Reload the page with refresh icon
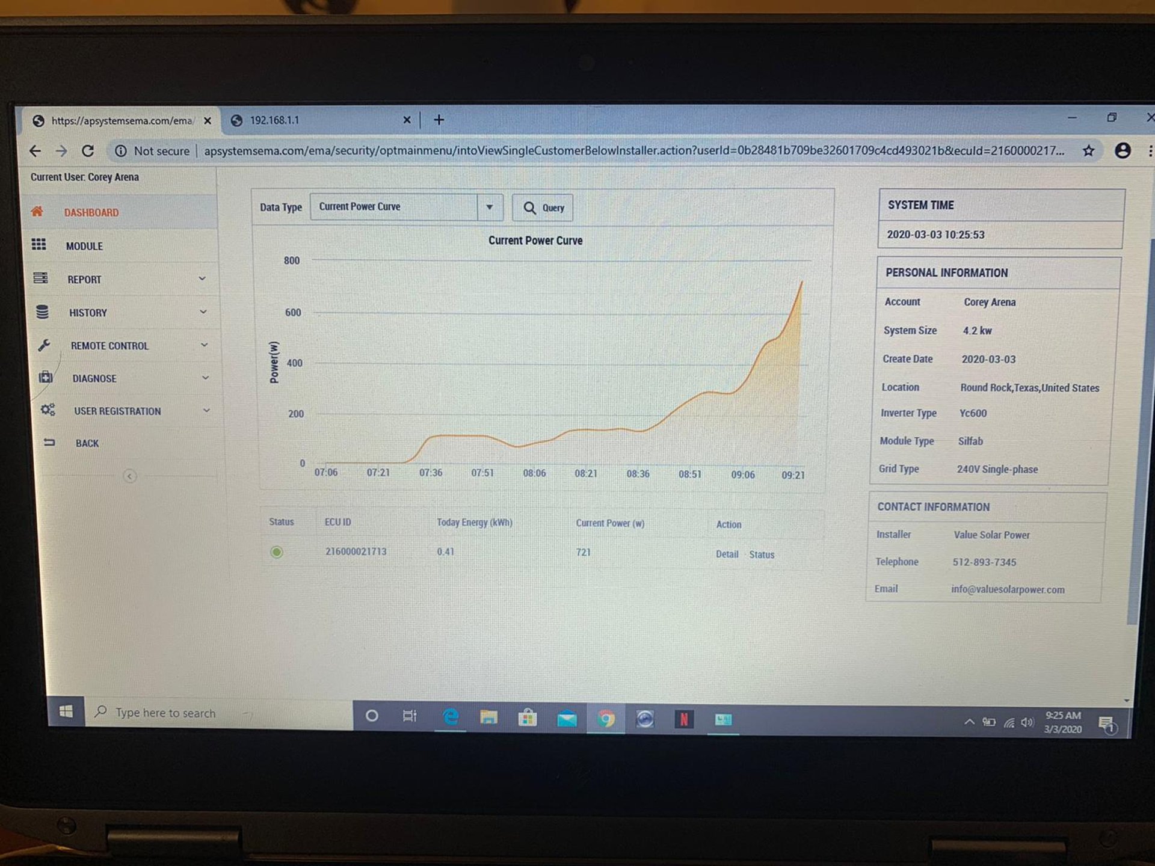Screen dimensions: 1155x866 (x=88, y=151)
